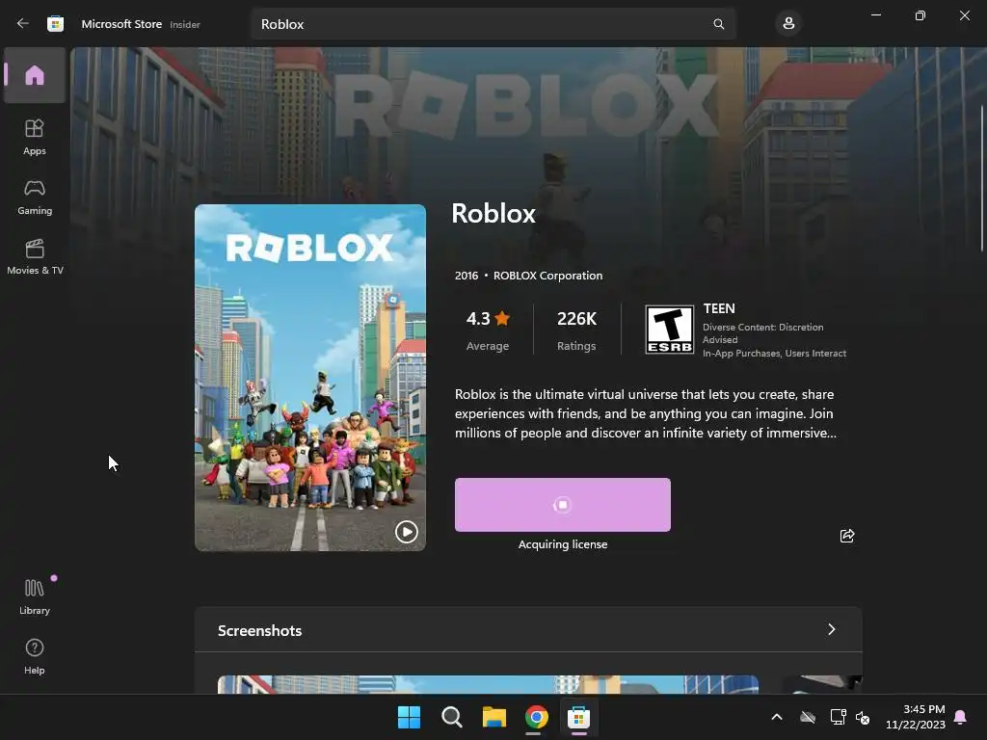Click the search magnifier icon
The width and height of the screenshot is (987, 740).
coord(718,24)
